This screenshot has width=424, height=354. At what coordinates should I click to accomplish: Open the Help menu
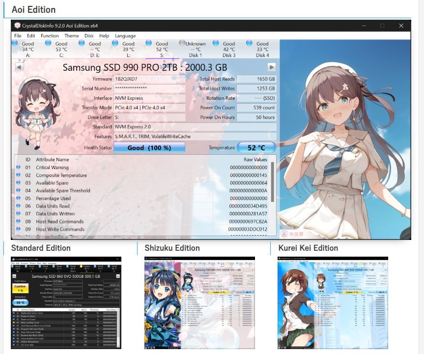point(104,36)
